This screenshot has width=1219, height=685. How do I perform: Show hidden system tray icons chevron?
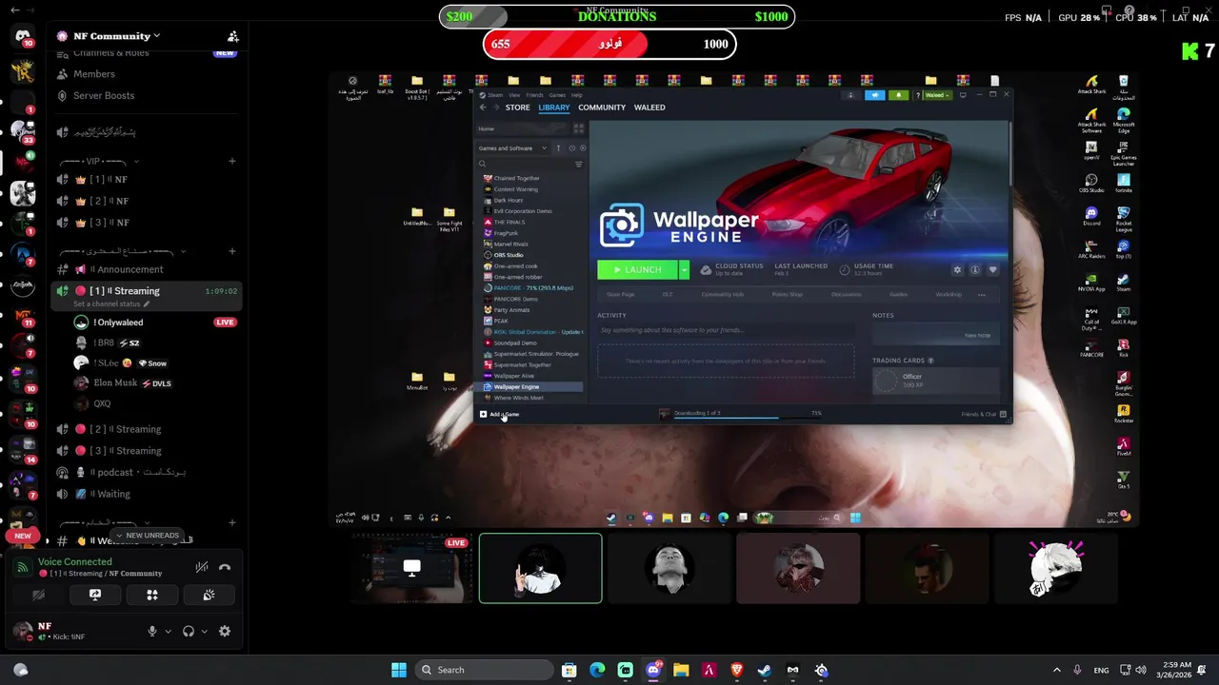click(1056, 670)
